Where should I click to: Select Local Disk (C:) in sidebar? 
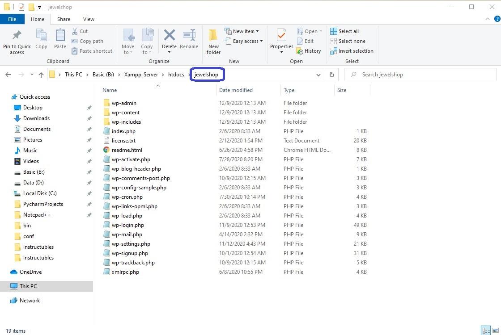(x=40, y=193)
